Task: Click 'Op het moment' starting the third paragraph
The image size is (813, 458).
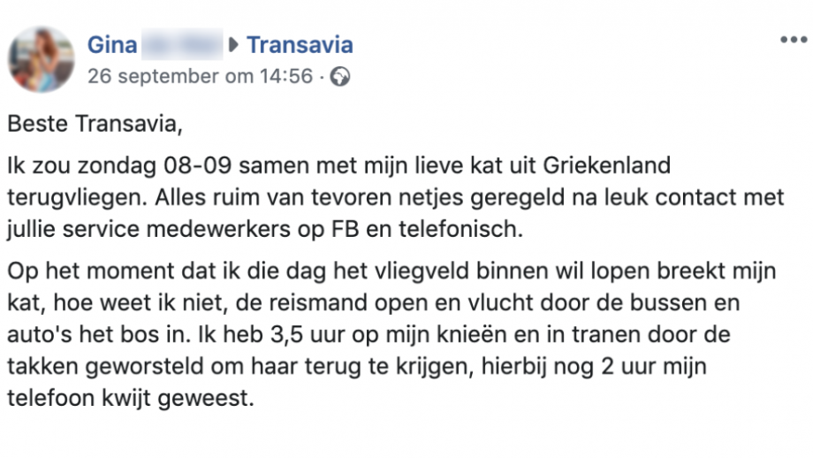Action: click(x=90, y=271)
